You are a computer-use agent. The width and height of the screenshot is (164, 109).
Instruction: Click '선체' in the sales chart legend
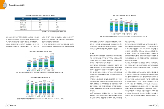pos(29,70)
